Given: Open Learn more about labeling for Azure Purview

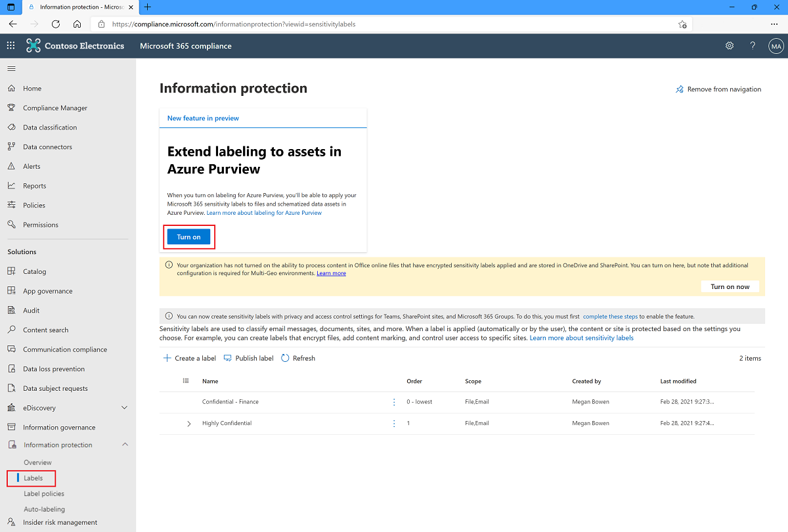Looking at the screenshot, I should [x=264, y=213].
